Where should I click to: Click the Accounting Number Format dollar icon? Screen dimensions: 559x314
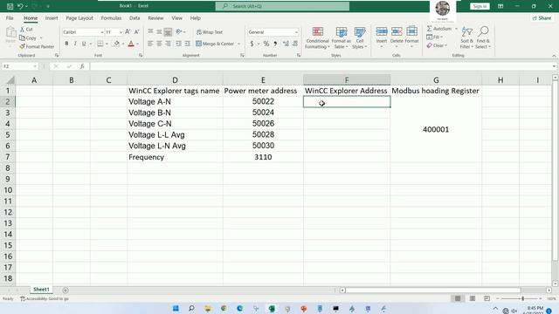(252, 44)
